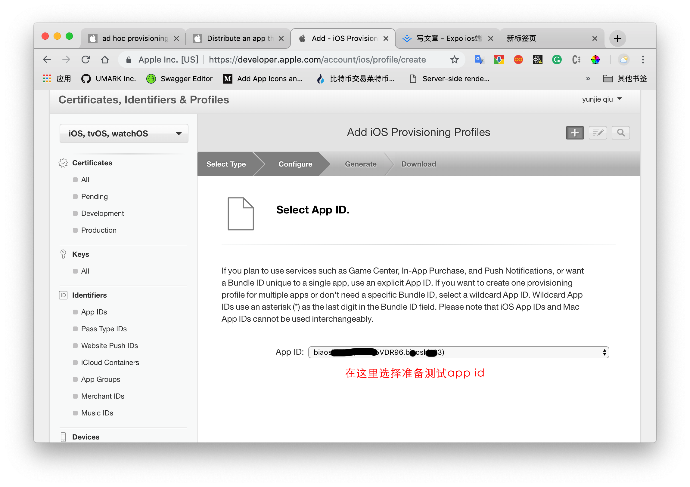
Task: Open the App ID selection dropdown
Action: click(x=458, y=352)
